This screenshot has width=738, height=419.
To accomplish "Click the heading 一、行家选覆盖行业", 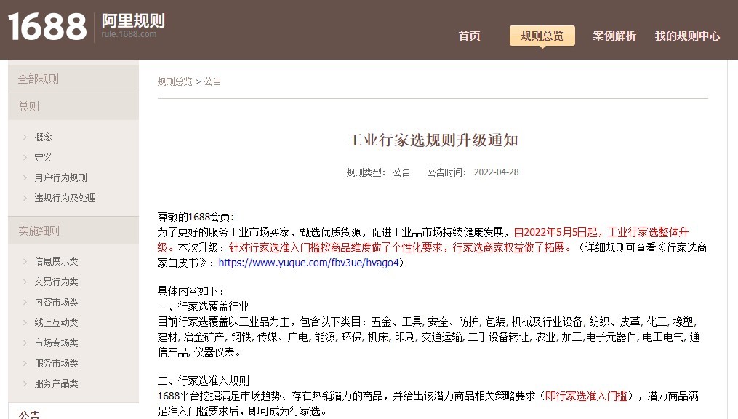I will 203,306.
